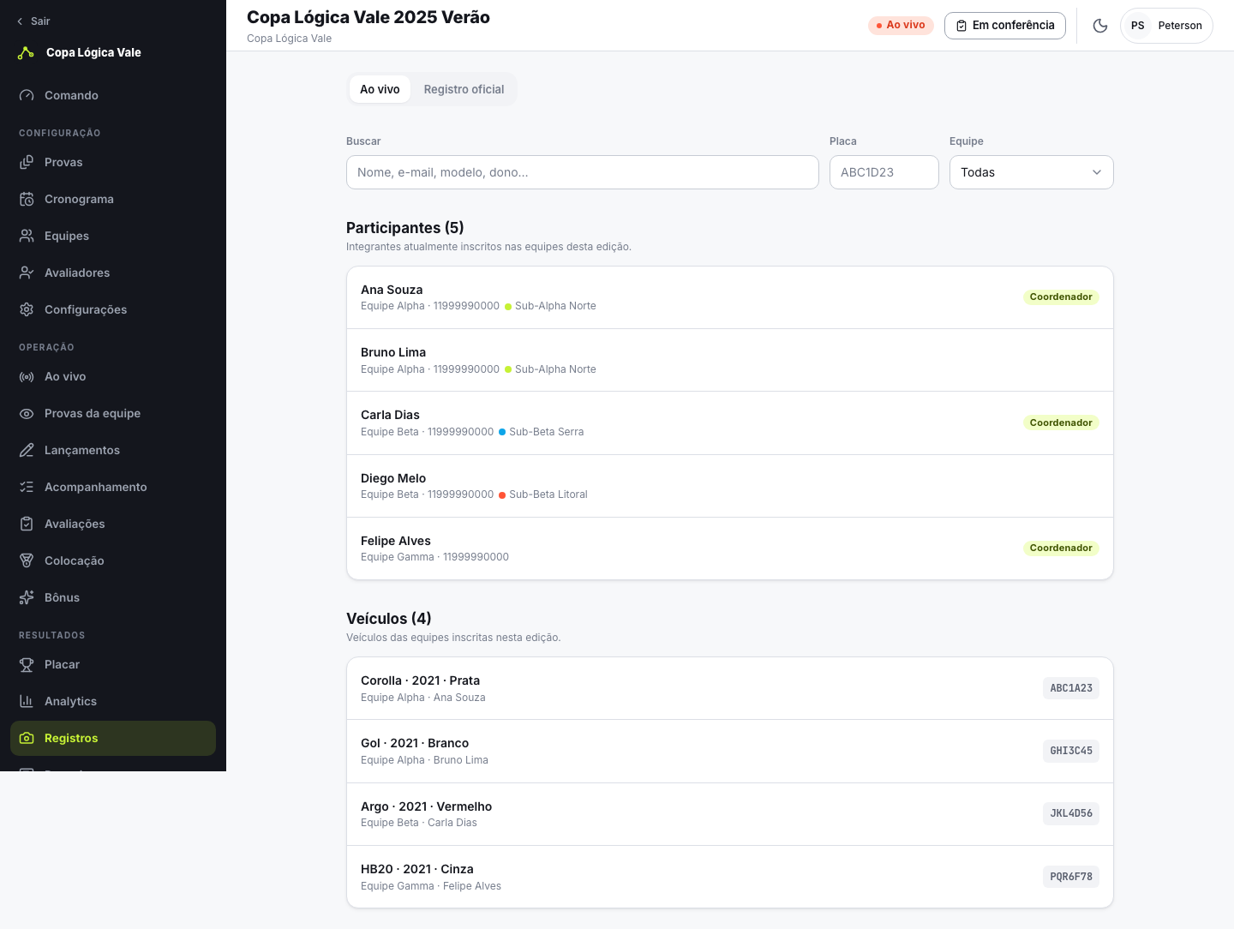Image resolution: width=1234 pixels, height=929 pixels.
Task: Switch to the Ao vivo tab
Action: coord(380,89)
